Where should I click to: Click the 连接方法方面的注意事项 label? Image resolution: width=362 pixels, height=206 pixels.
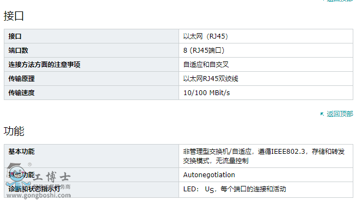coord(44,65)
